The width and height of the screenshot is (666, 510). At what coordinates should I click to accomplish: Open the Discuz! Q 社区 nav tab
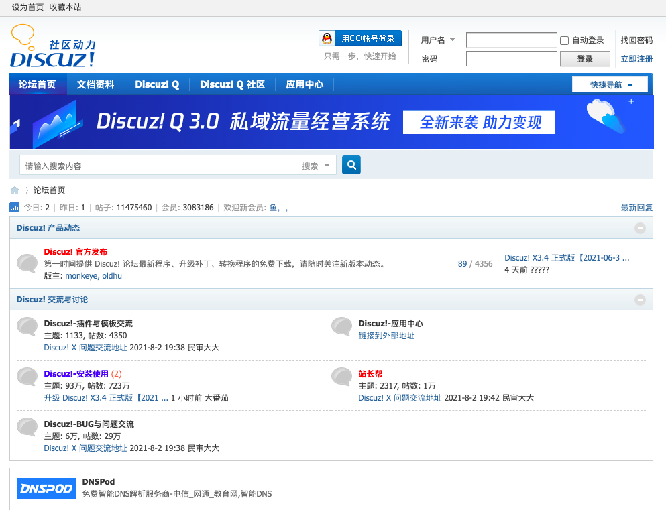232,84
